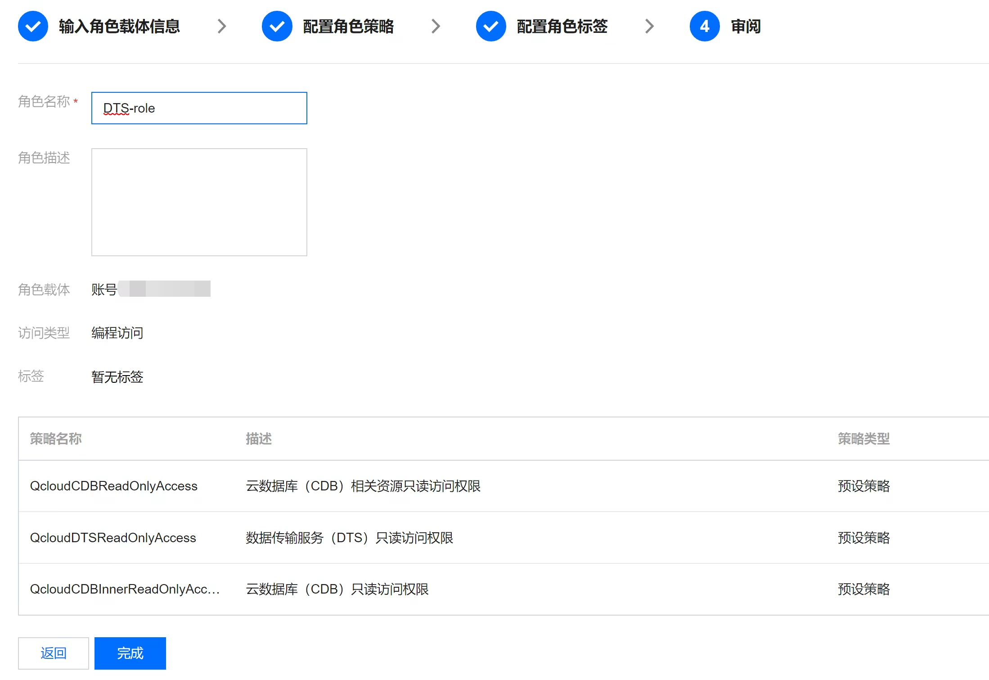
Task: Click the 策略类型 column header
Action: coord(863,439)
